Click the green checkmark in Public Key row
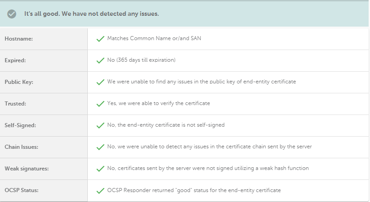370x202 pixels. click(x=100, y=82)
